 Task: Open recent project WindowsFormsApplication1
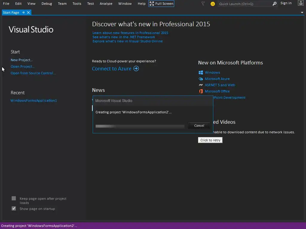(33, 100)
